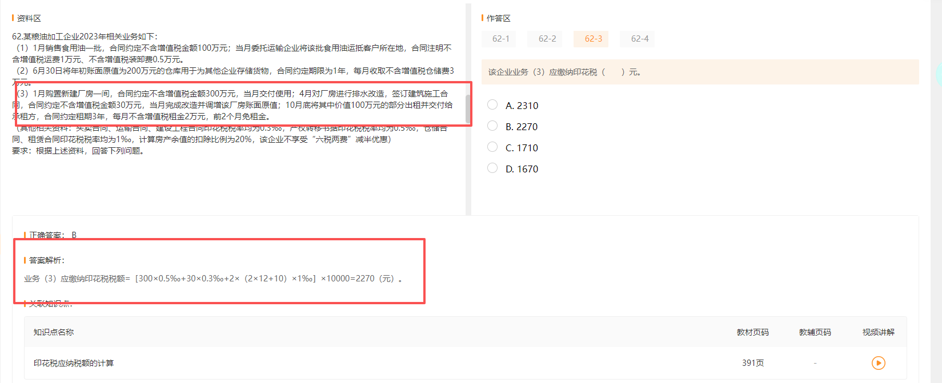The height and width of the screenshot is (383, 942).
Task: Select the highlighted 62-3 tab
Action: pyautogui.click(x=593, y=39)
